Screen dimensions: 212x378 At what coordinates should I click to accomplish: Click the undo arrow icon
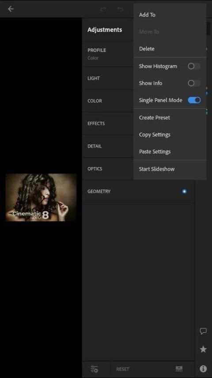pos(120,9)
